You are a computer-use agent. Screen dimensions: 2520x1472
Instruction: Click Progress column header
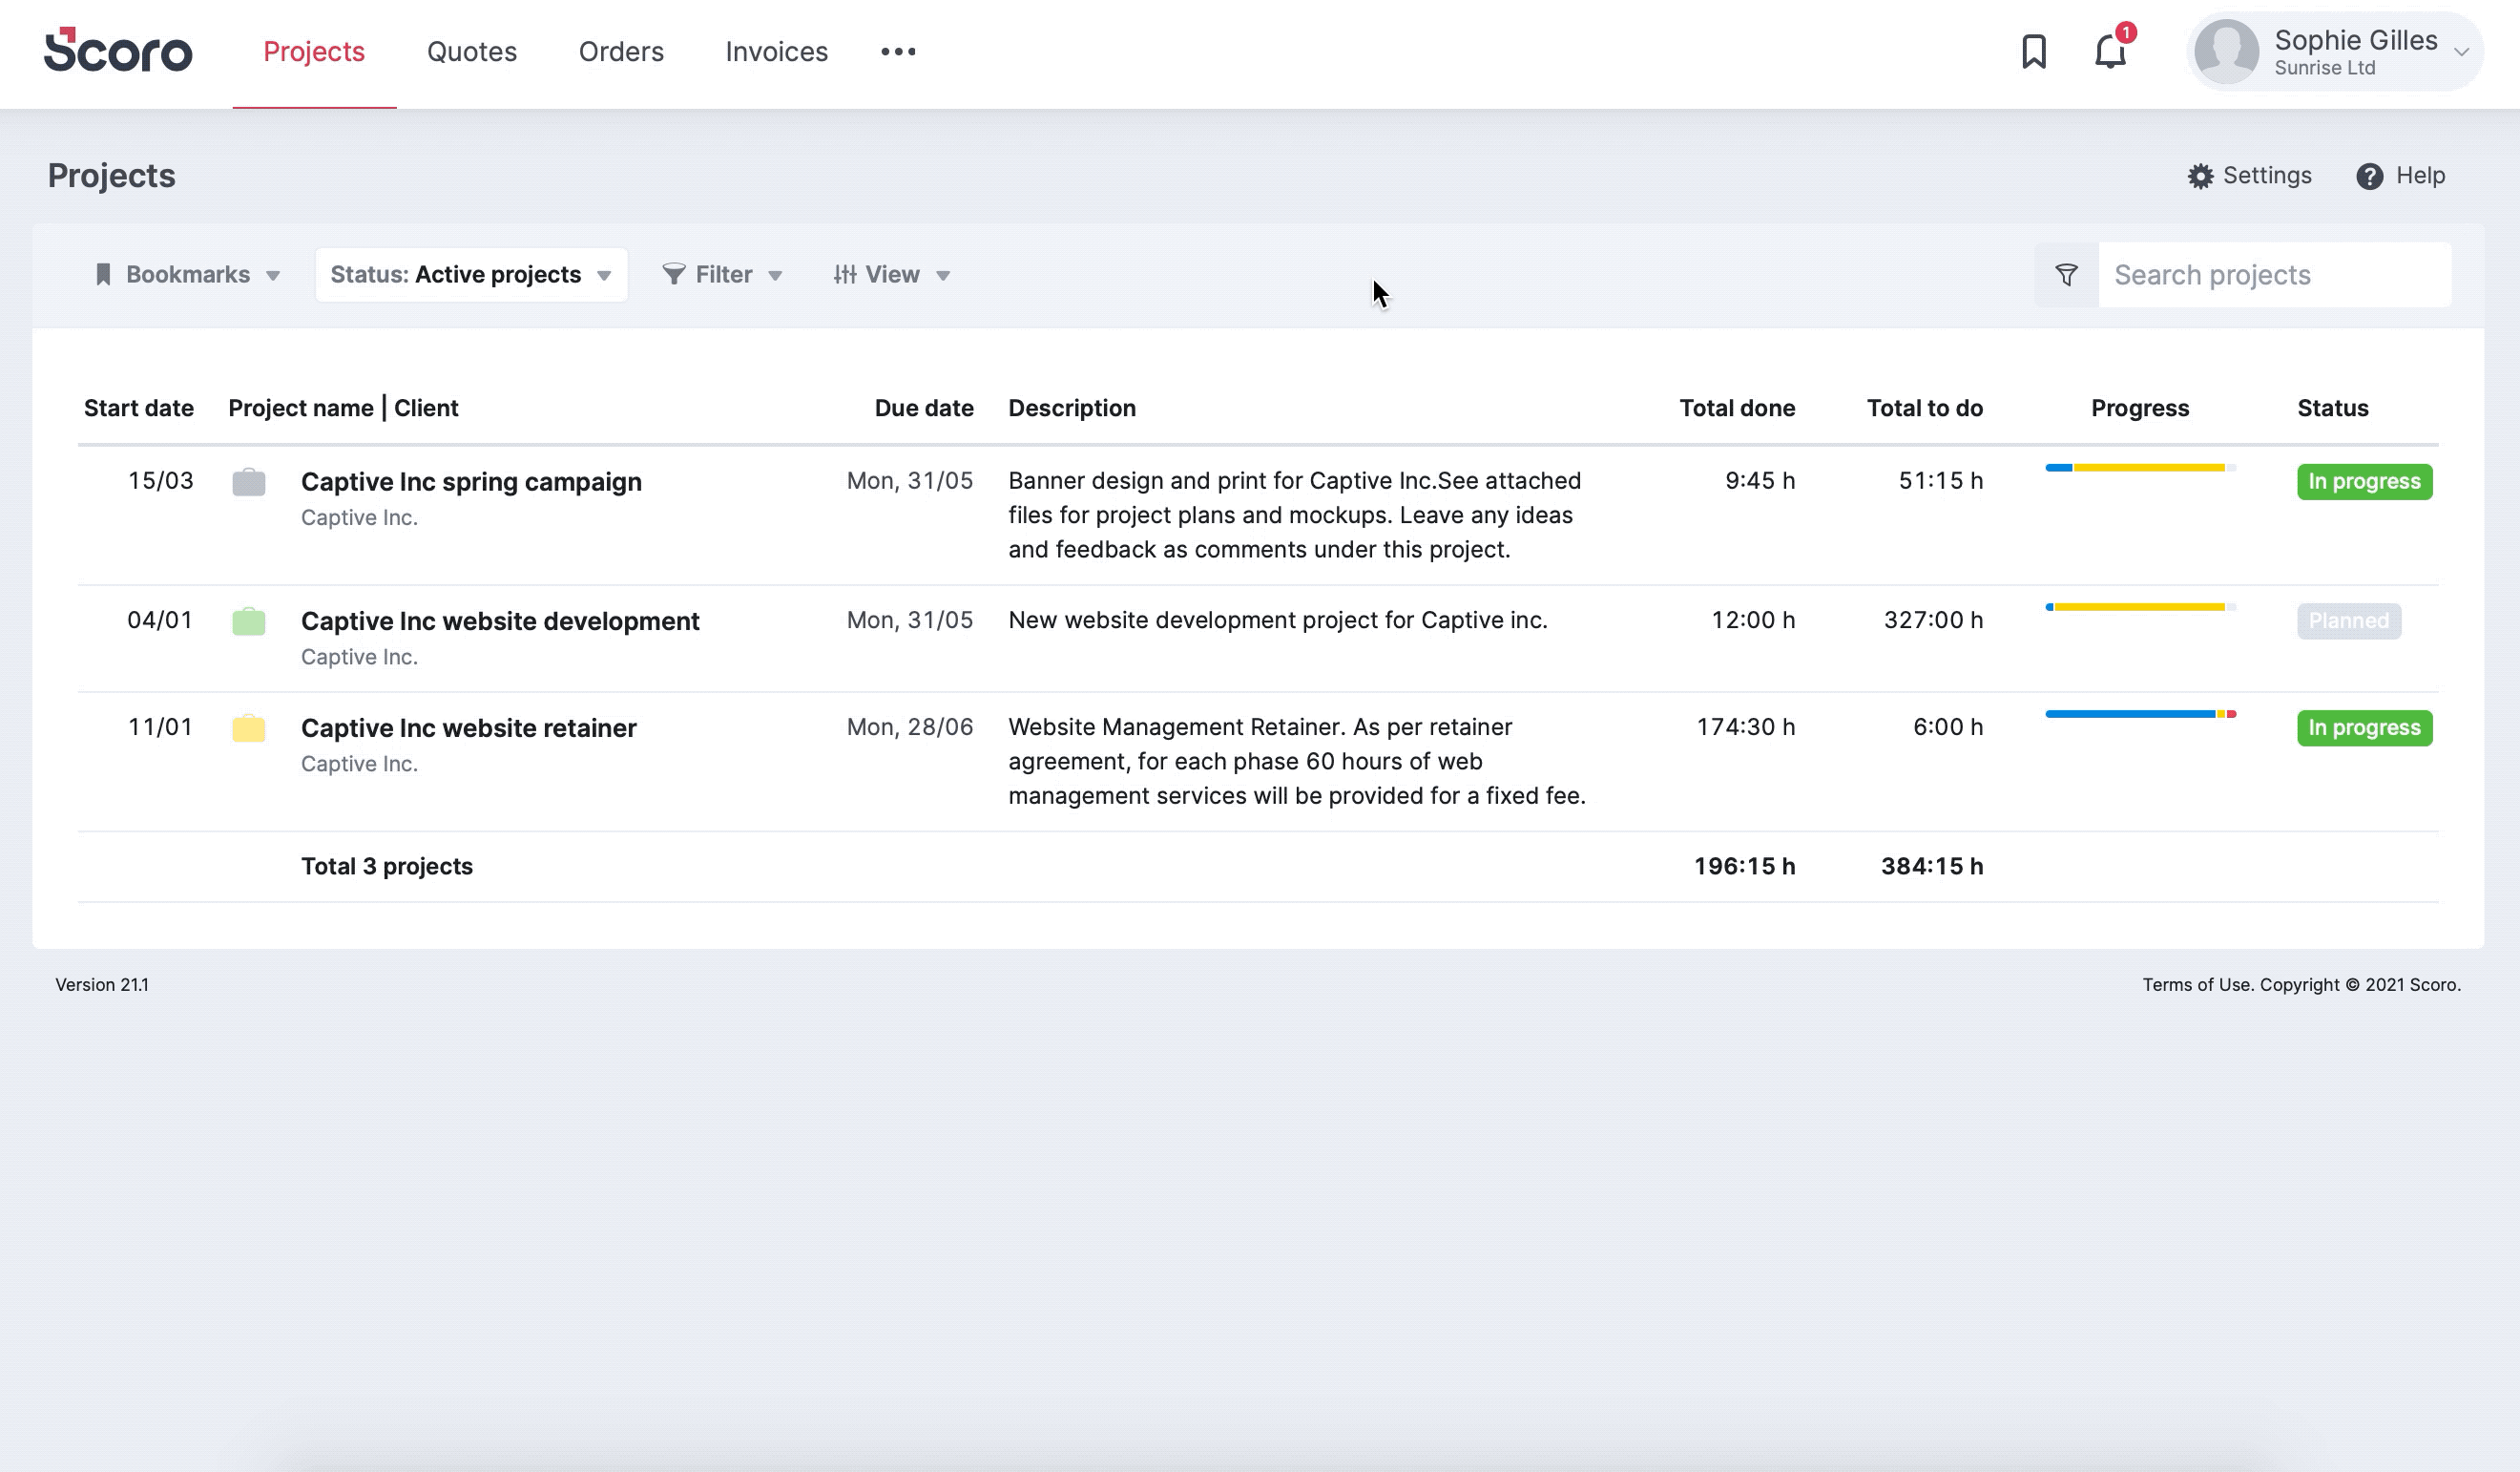click(x=2140, y=409)
